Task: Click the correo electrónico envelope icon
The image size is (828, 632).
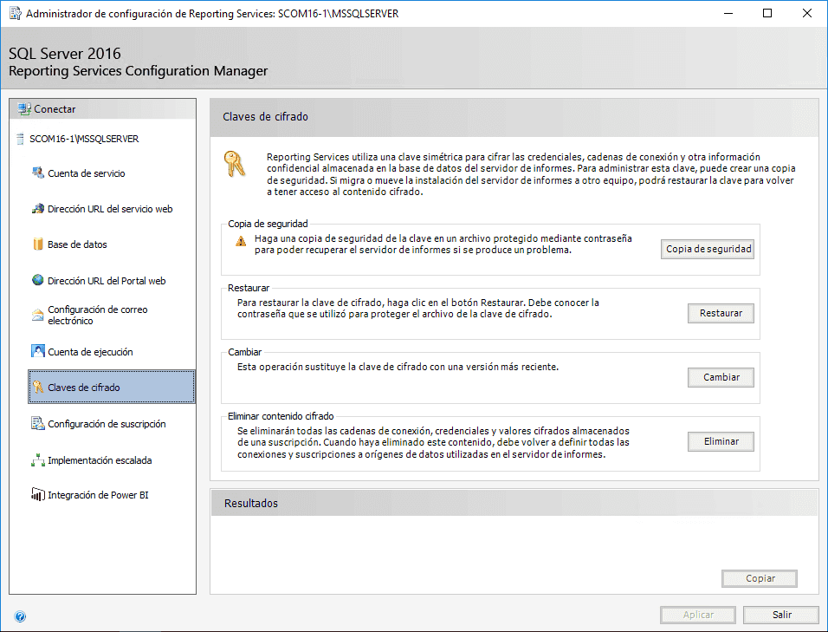Action: coord(38,315)
